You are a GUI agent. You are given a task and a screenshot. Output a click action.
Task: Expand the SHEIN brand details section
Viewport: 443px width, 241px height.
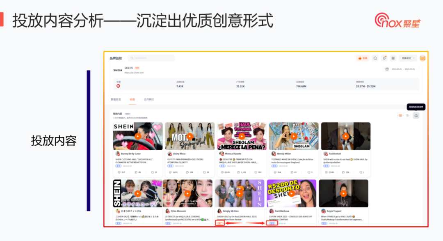(128, 67)
